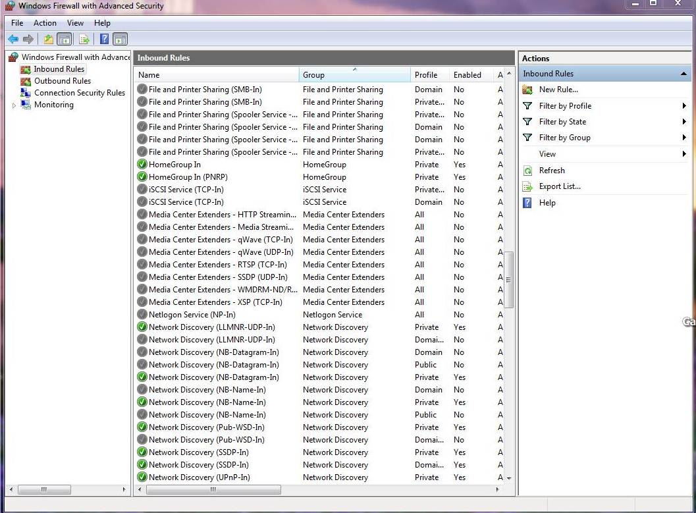Select the HomeGroup In (PNRP) rule name

tap(188, 177)
